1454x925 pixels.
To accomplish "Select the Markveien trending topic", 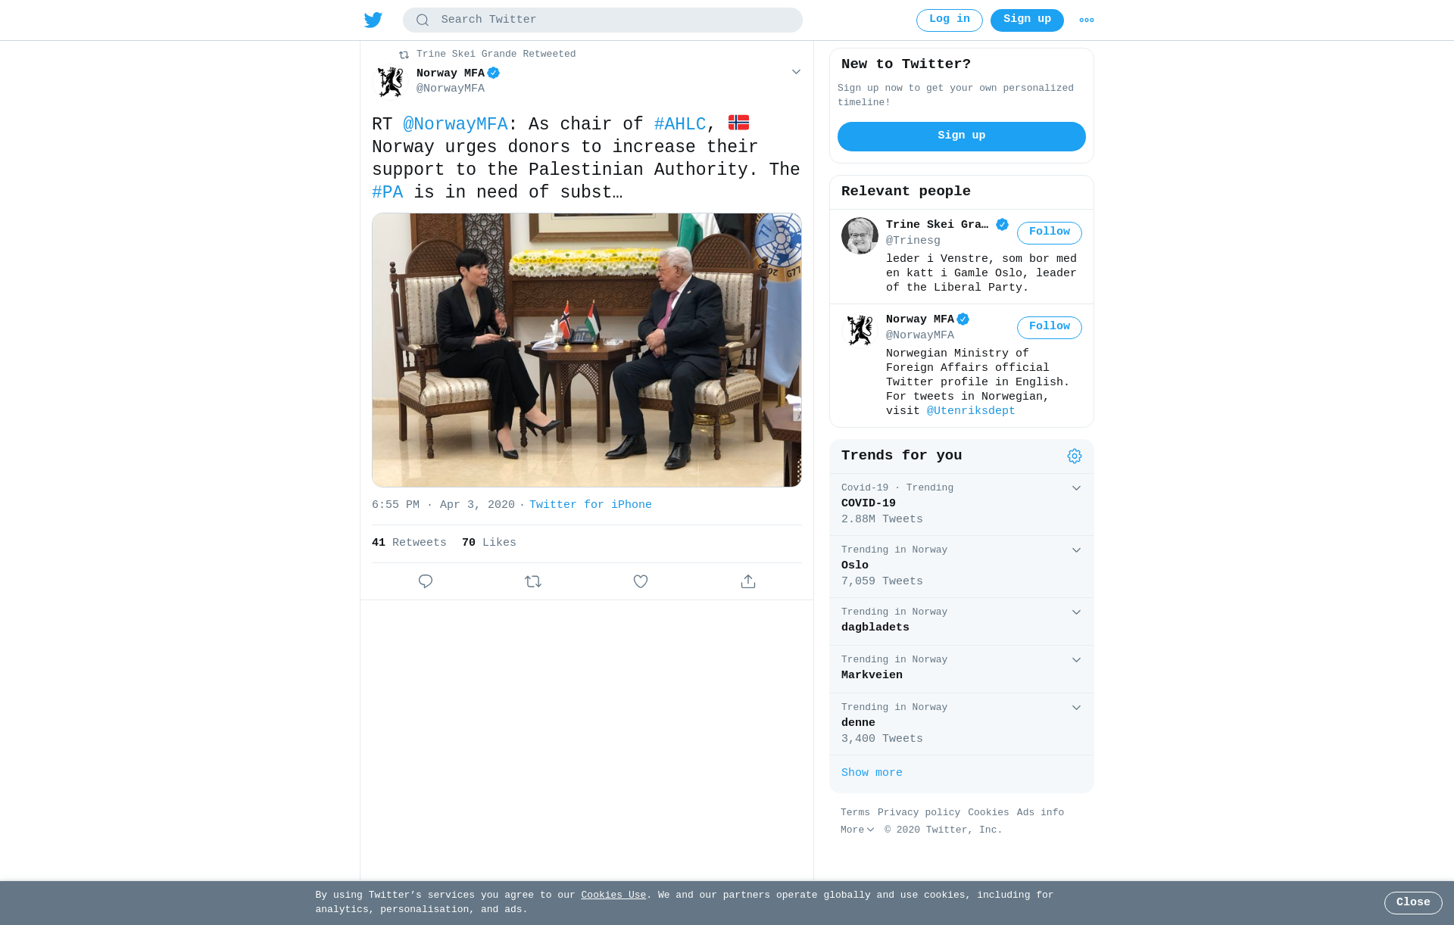I will pyautogui.click(x=872, y=675).
